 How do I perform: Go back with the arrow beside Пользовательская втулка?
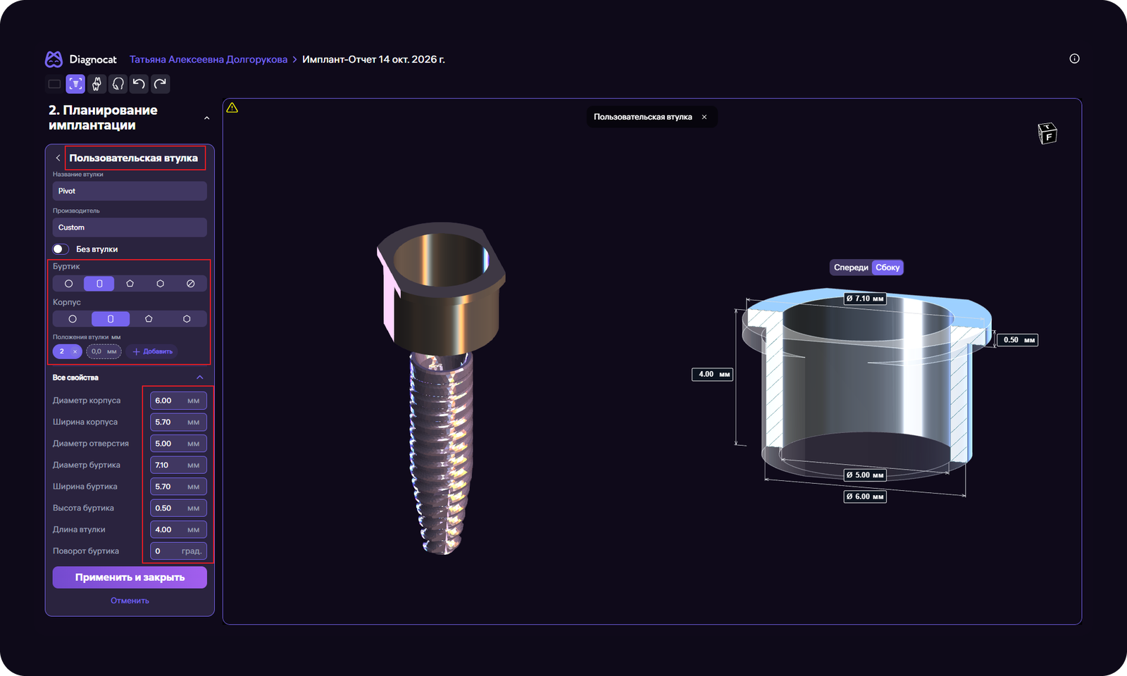[x=58, y=158]
